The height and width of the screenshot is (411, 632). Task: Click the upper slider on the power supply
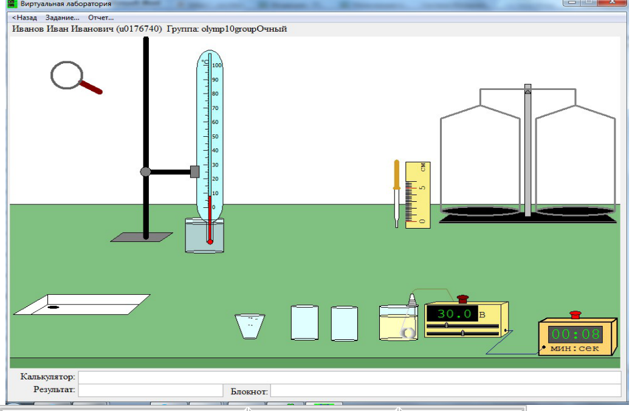446,325
